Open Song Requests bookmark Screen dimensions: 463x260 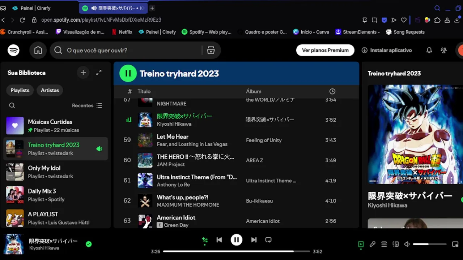coord(405,32)
